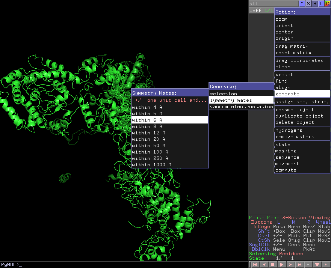The height and width of the screenshot is (268, 331).
Task: Open the Show menu for all
Action: [x=308, y=4]
